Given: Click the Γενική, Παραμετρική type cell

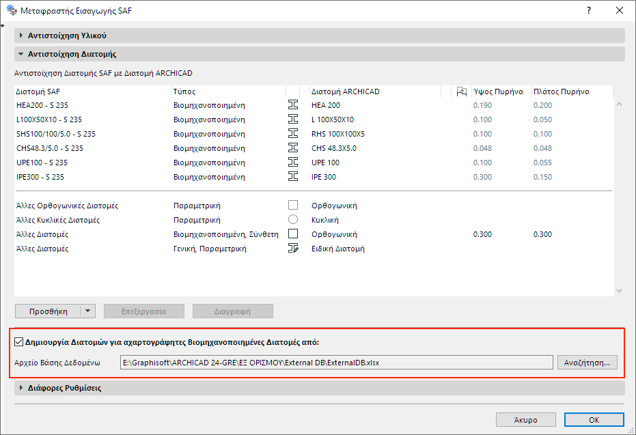Looking at the screenshot, I should click(210, 249).
